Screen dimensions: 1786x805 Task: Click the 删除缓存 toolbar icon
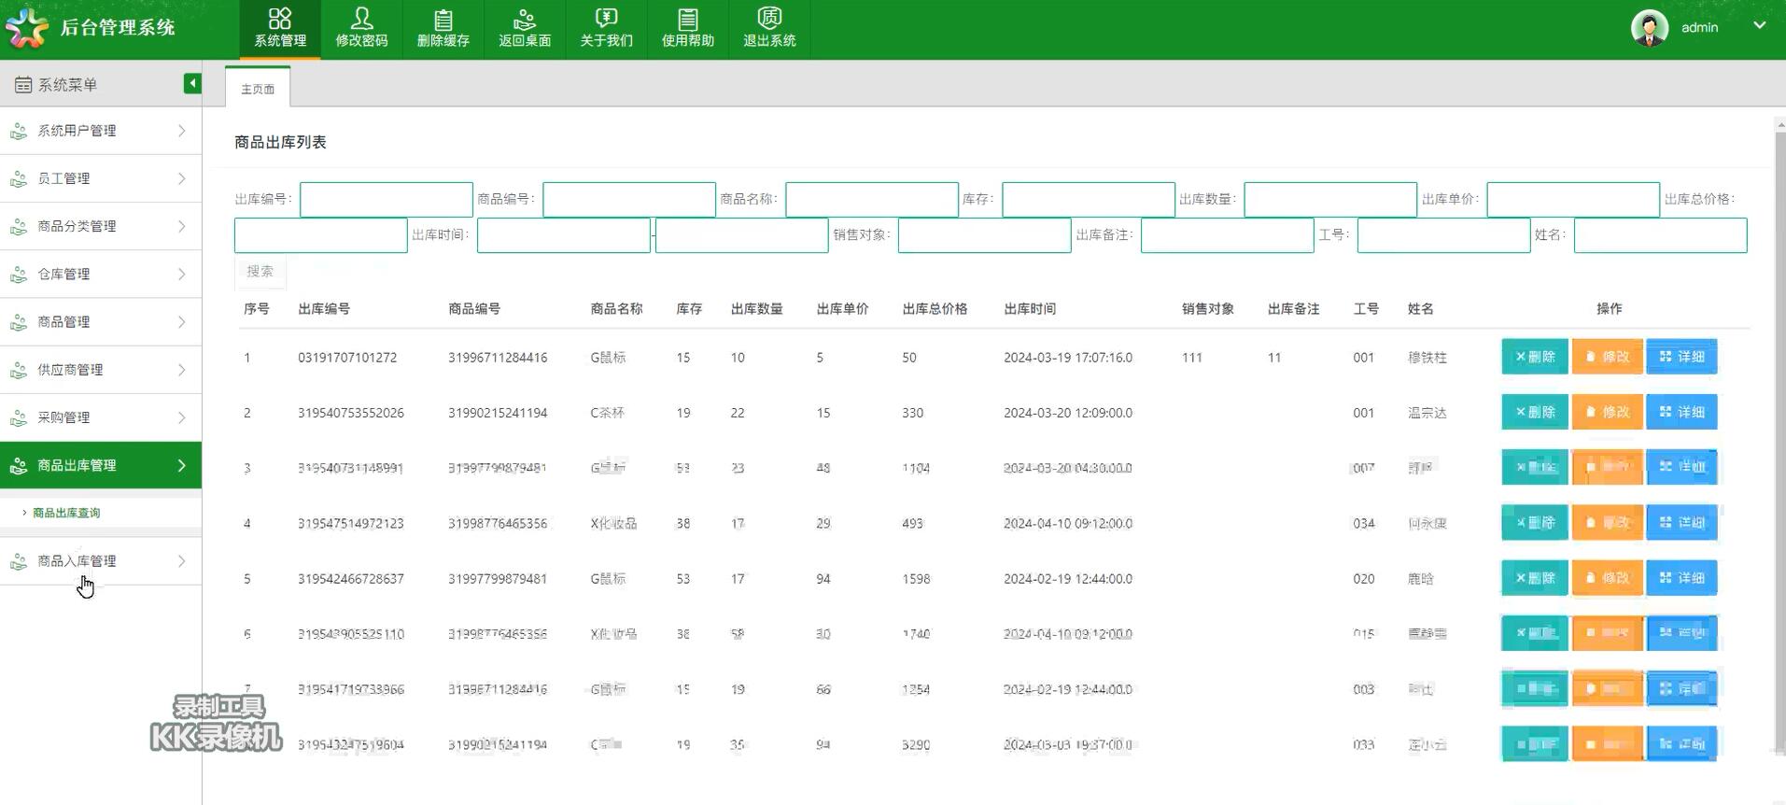(x=443, y=29)
